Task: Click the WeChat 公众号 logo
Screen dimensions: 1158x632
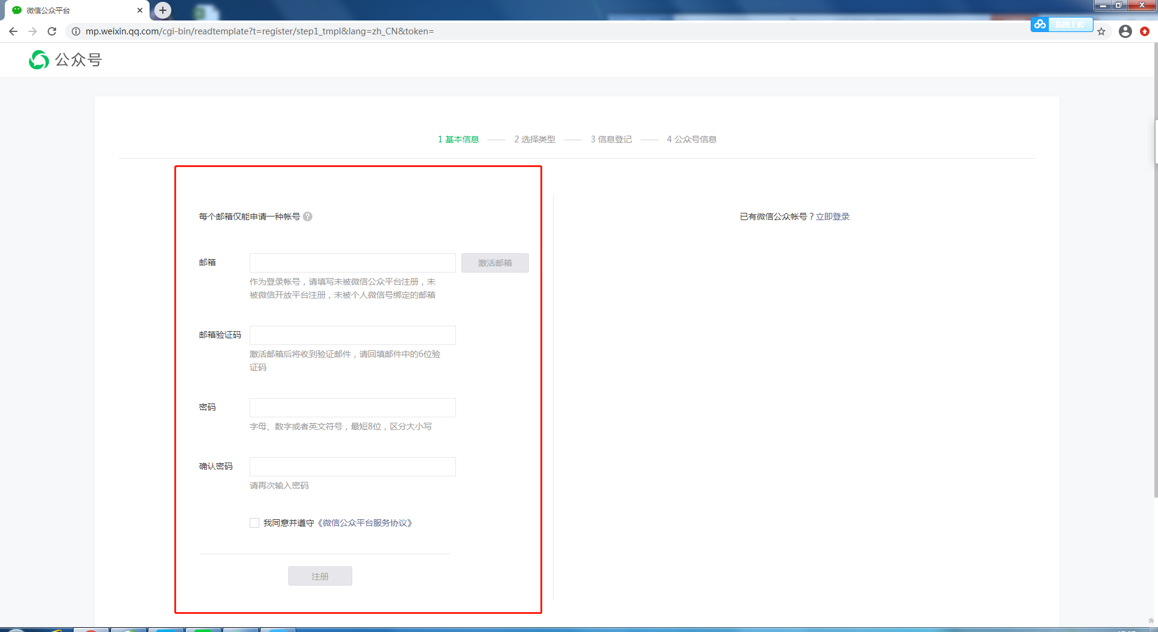Action: (66, 60)
